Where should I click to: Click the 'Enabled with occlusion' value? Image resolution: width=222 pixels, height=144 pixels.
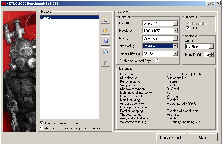tap(182, 111)
